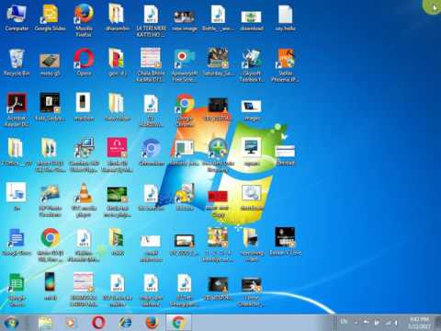Switch to Chrome in the taskbar
Screen dimensions: 441x331
point(178,323)
